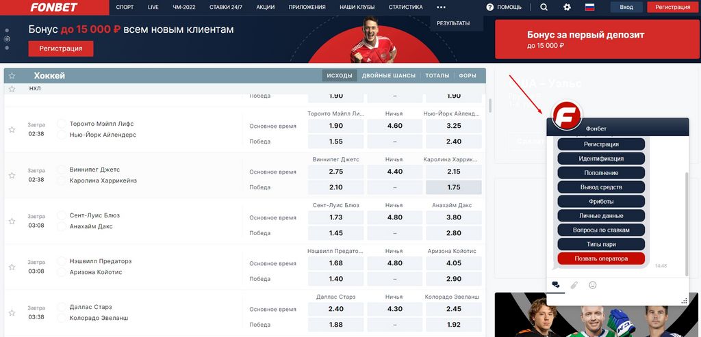The height and width of the screenshot is (337, 701).
Task: Open the ПРИЛОЖЕНИЯ menu item
Action: [x=307, y=7]
